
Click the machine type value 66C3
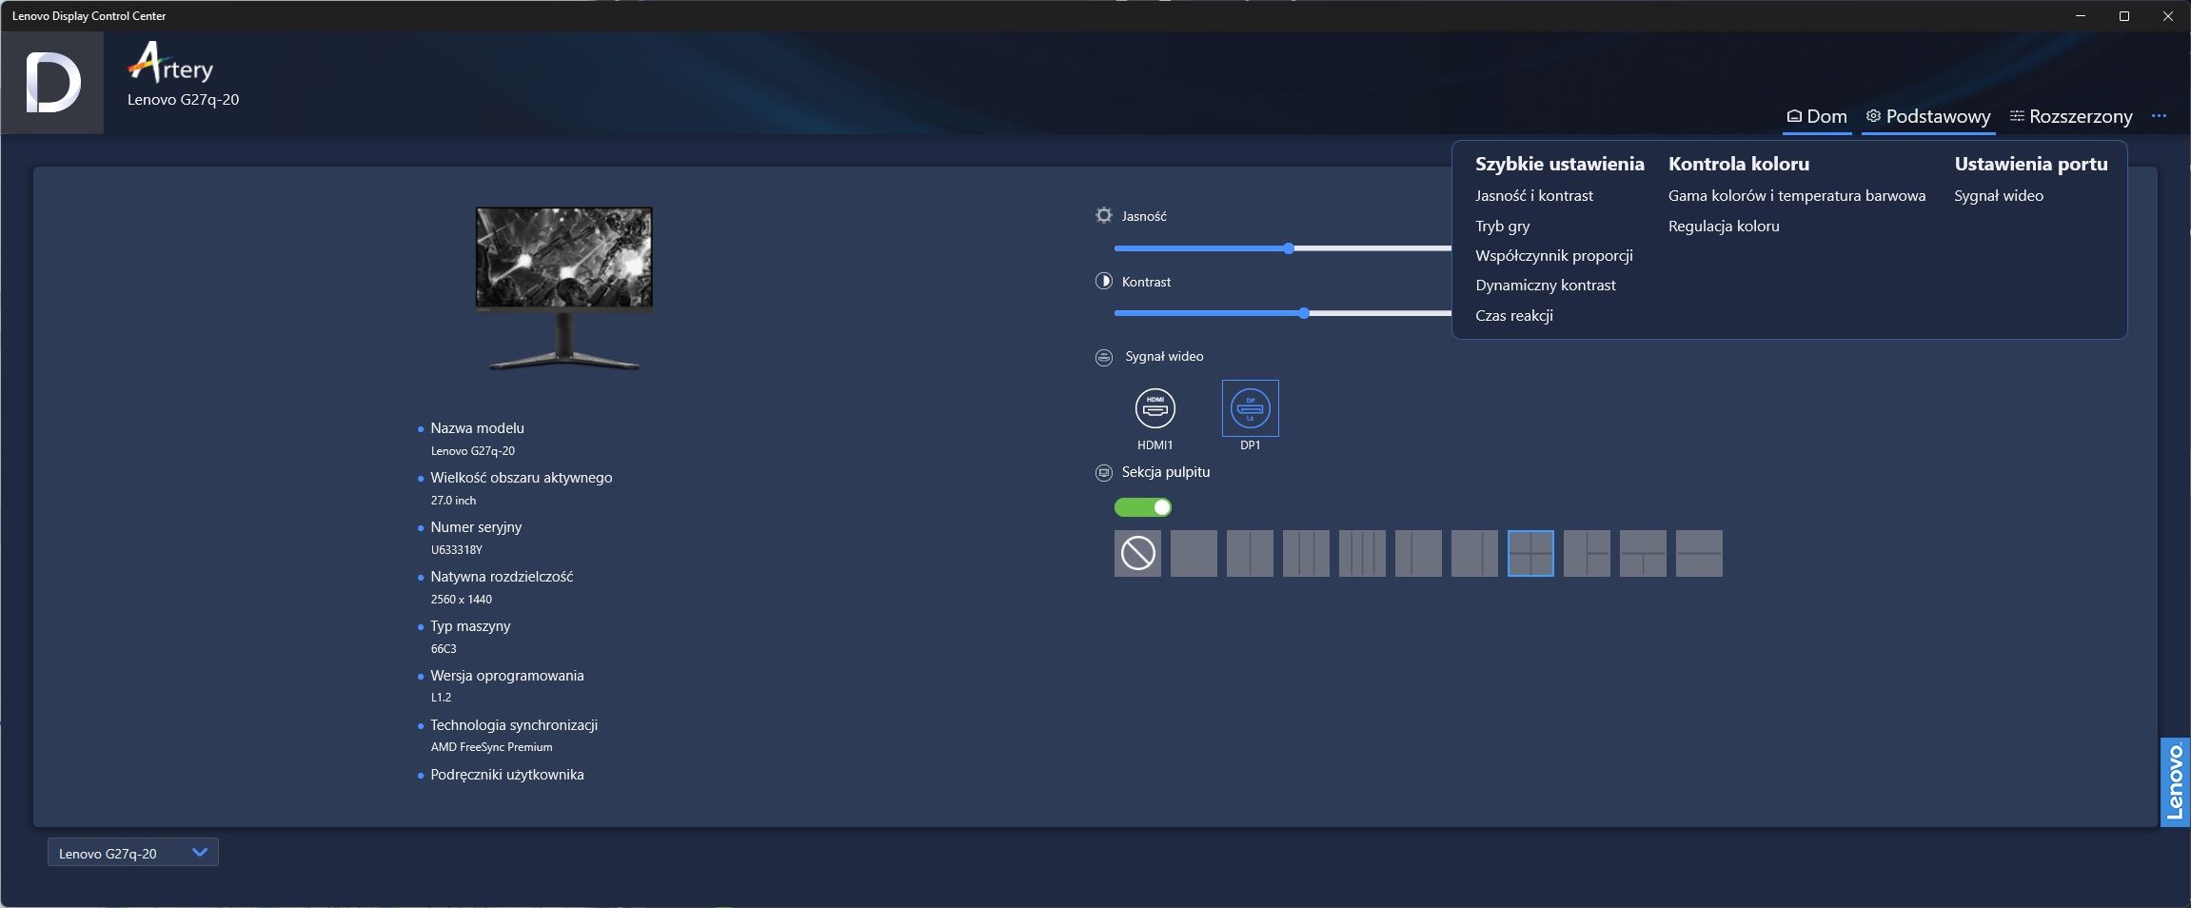443,648
